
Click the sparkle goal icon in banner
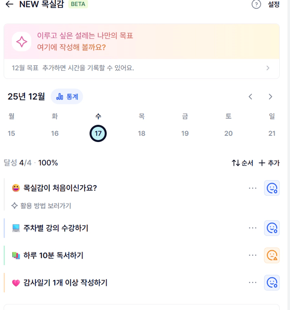(x=22, y=41)
